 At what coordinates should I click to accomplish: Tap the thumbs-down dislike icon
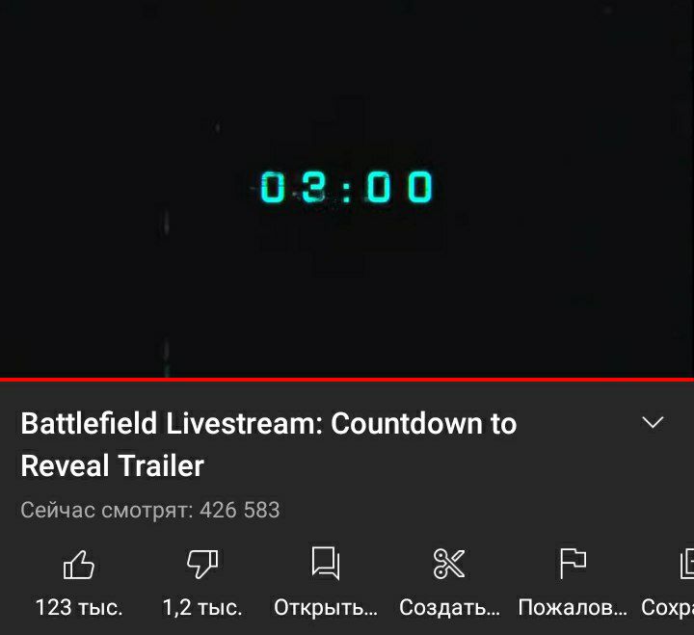click(202, 564)
